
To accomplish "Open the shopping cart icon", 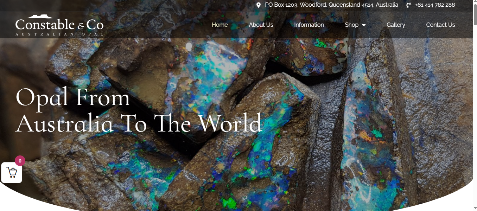I will tap(12, 172).
